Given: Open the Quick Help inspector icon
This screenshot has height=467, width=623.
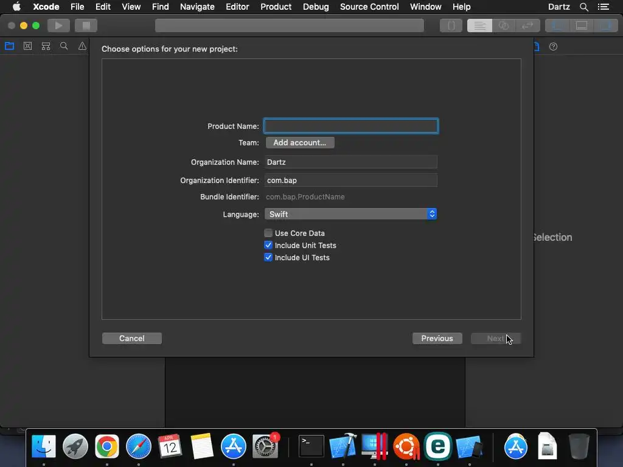Looking at the screenshot, I should (553, 46).
